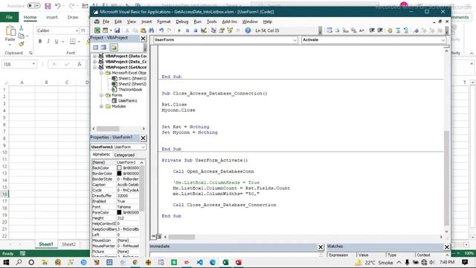
Task: Toggle Bold in Excel Home ribbon
Action: pyautogui.click(x=39, y=42)
